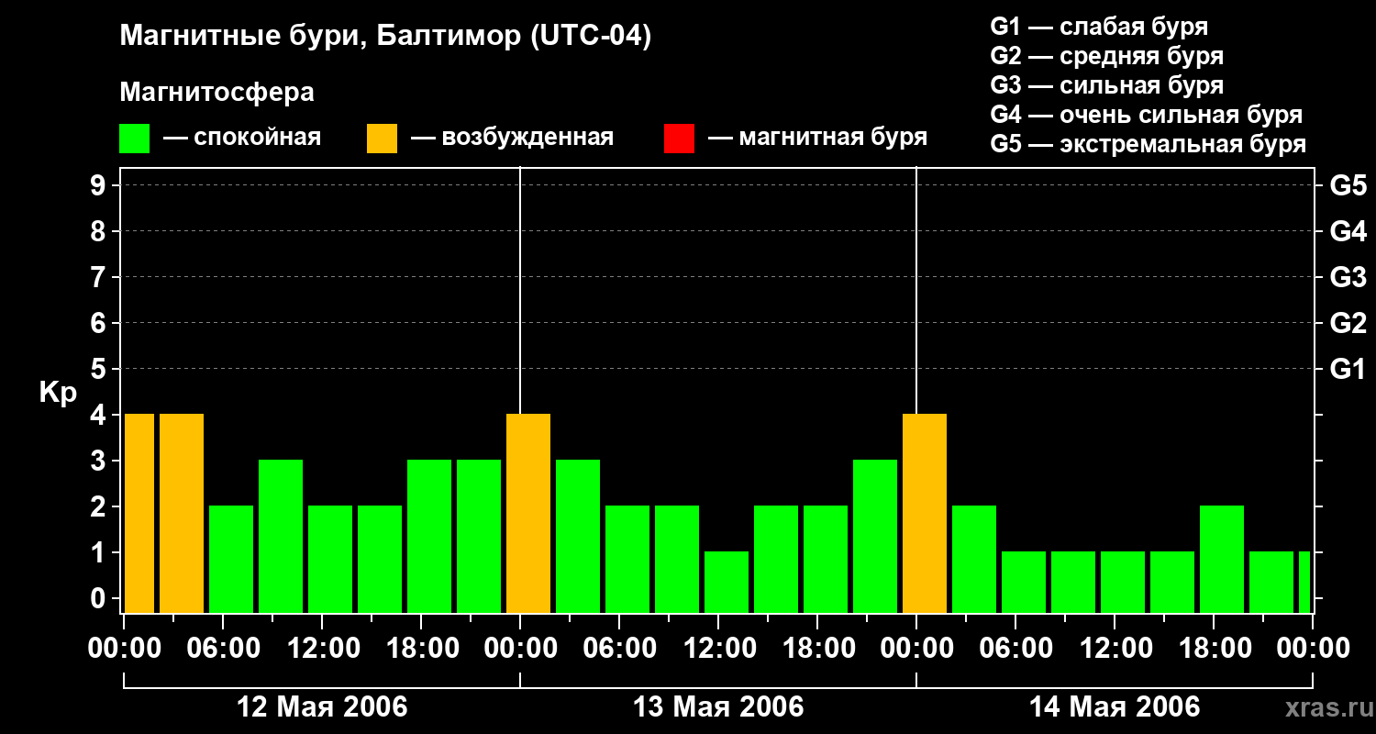Click the '18:00' time label for 13 May
The width and height of the screenshot is (1376, 734).
click(817, 649)
